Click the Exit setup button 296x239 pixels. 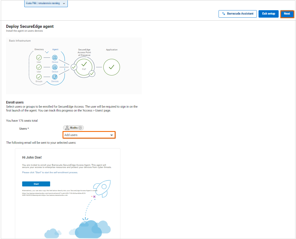[x=268, y=14]
